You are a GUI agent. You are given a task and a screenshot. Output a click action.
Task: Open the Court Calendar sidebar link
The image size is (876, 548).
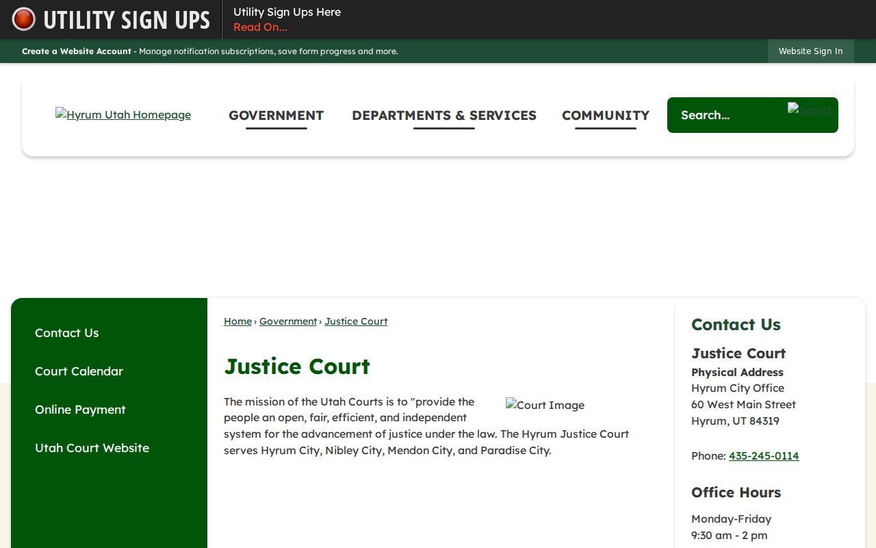coord(79,371)
